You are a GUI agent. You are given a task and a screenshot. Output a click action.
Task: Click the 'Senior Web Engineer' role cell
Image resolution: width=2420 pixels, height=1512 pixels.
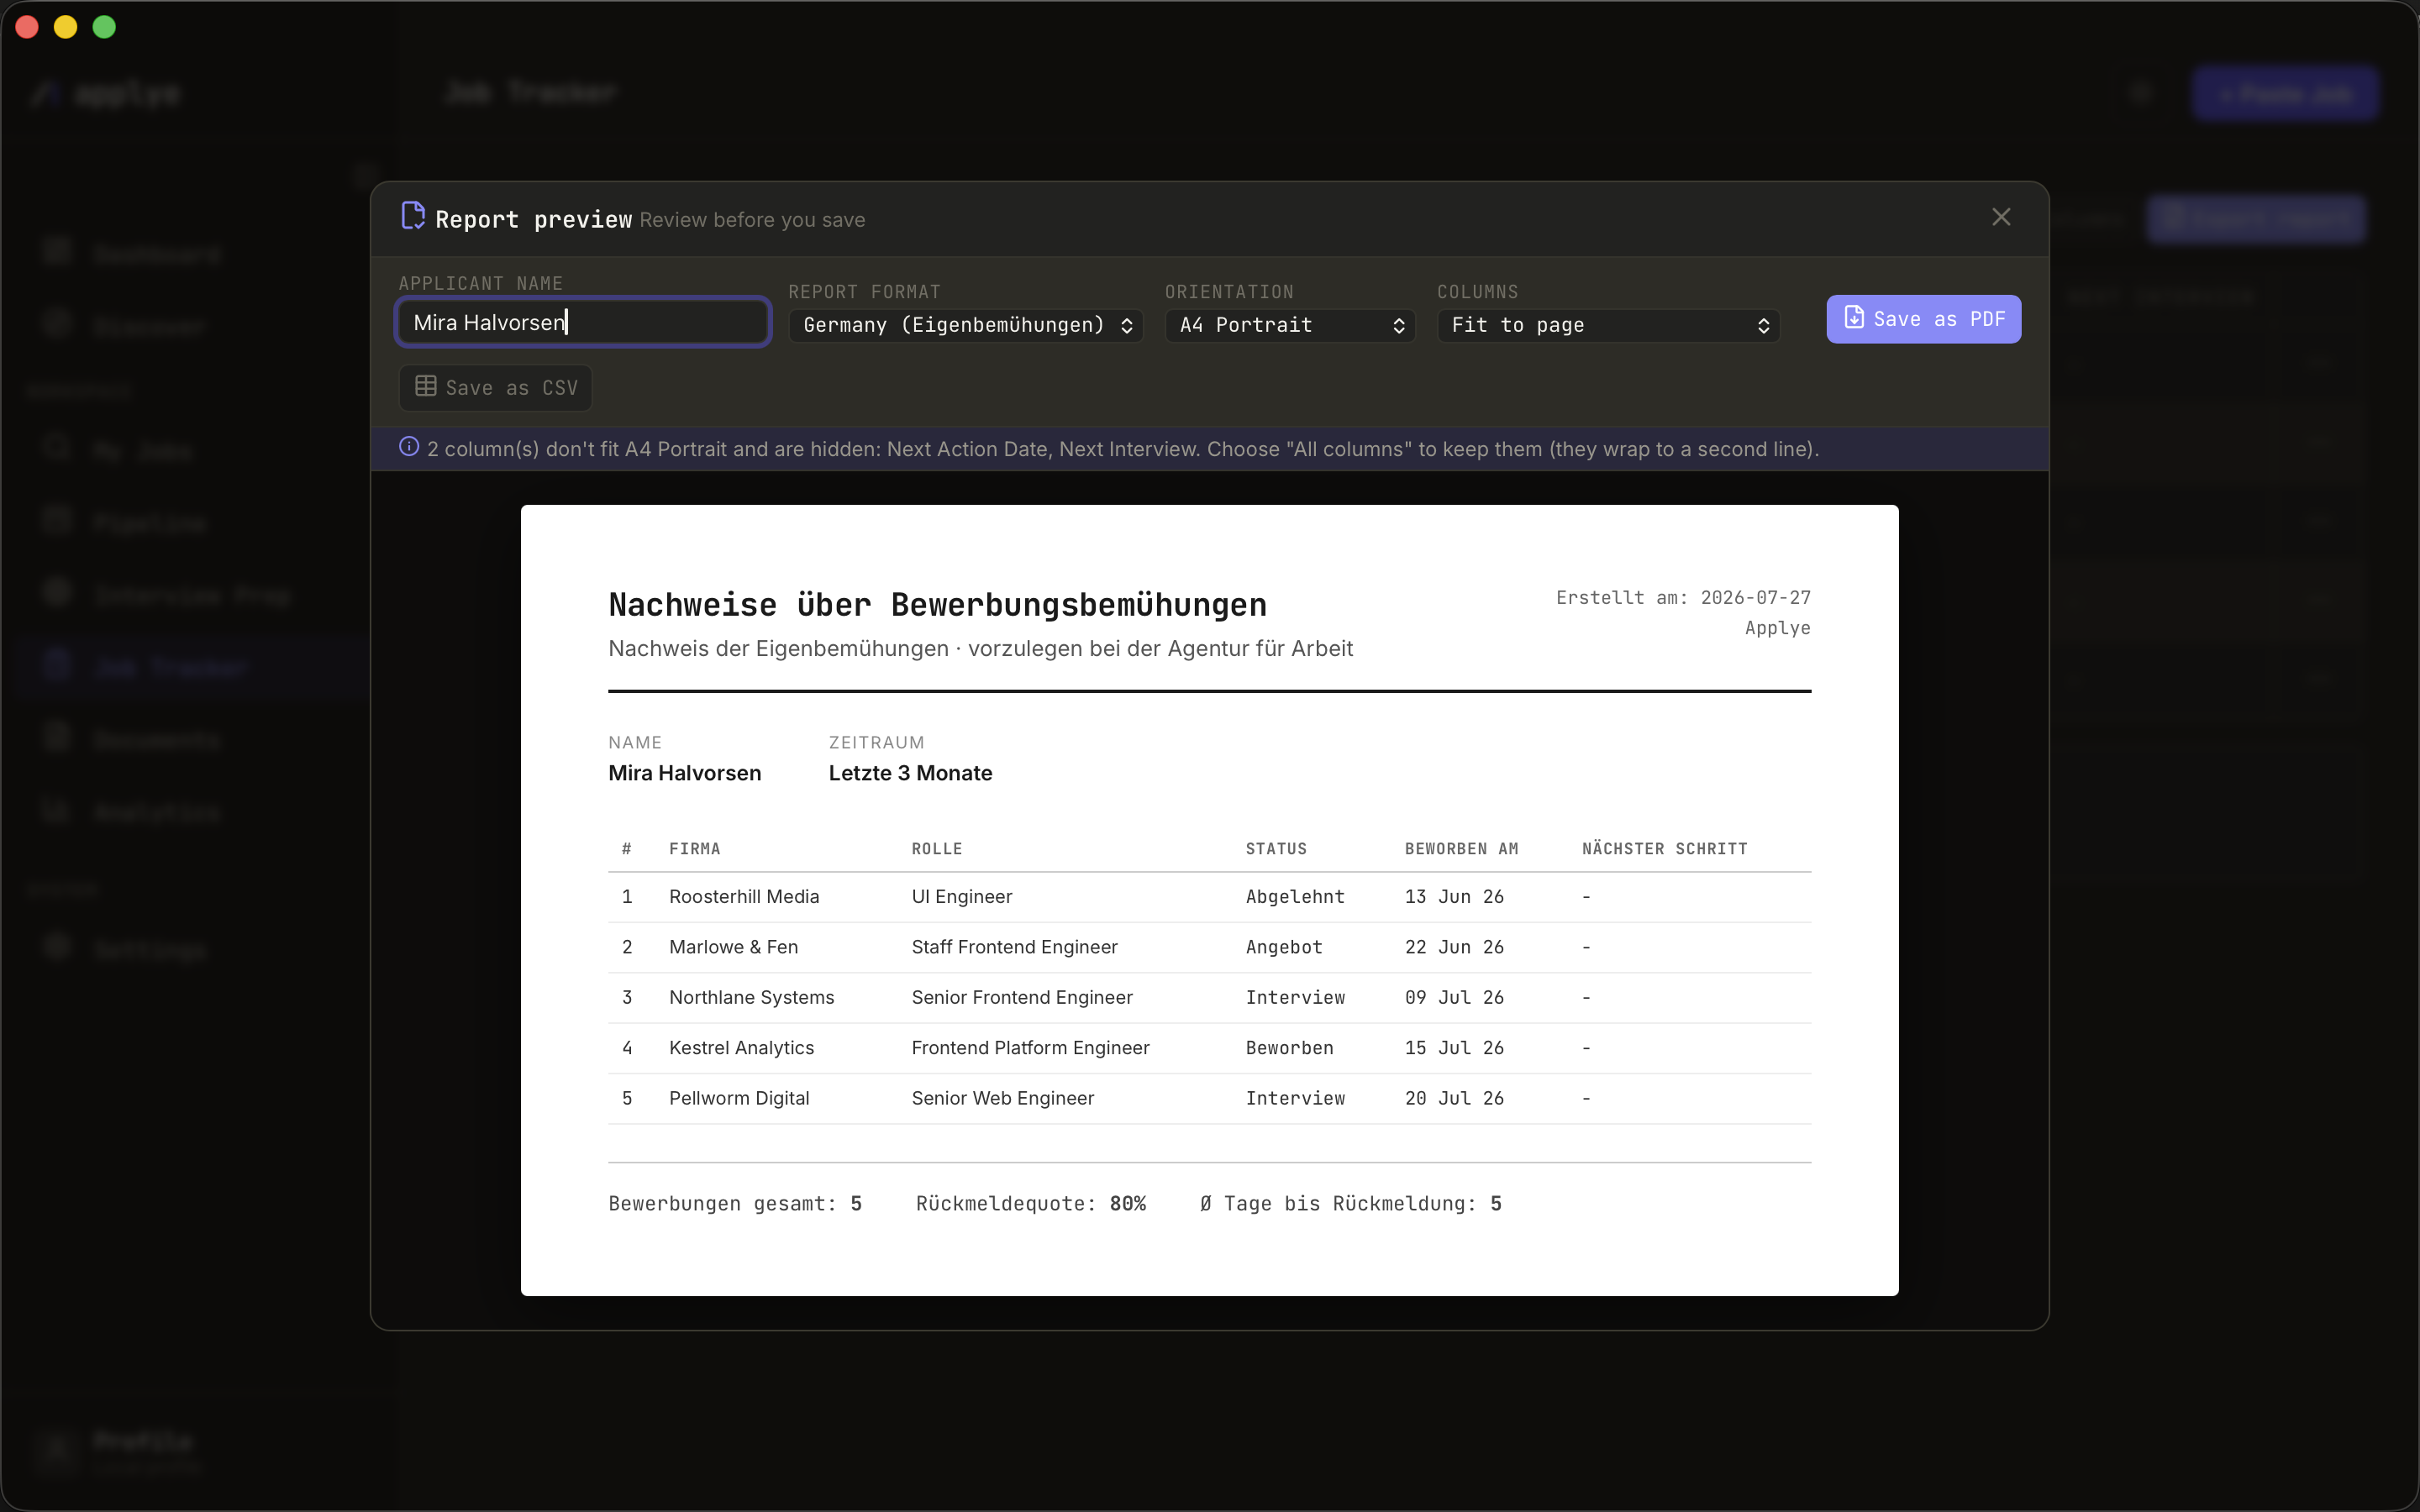1003,1098
